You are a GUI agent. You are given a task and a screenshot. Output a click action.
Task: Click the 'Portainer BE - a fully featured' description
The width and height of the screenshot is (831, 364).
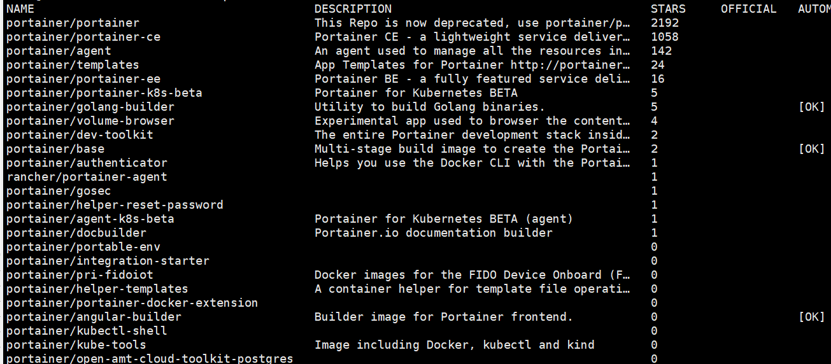[473, 79]
